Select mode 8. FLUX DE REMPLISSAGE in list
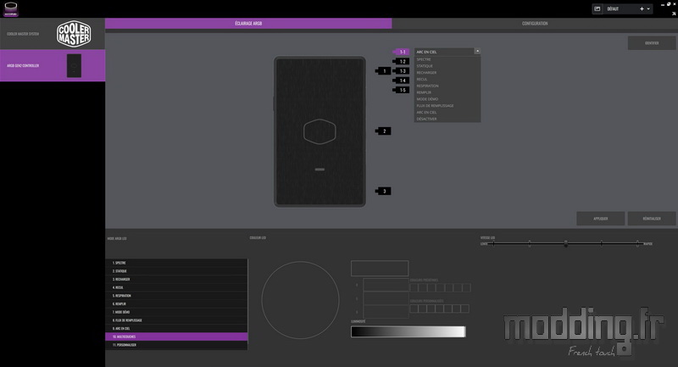678x367 pixels. click(x=176, y=320)
